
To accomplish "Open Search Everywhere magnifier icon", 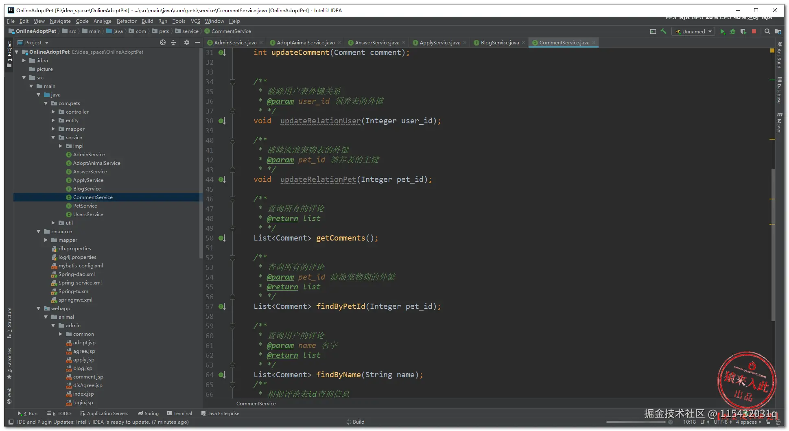I will (x=767, y=32).
